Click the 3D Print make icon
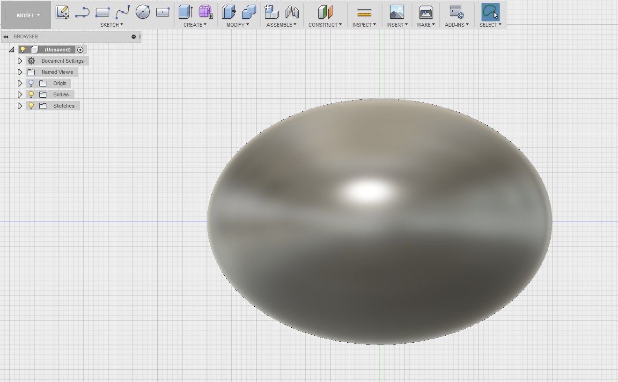Viewport: 618px width, 382px height. click(x=426, y=12)
